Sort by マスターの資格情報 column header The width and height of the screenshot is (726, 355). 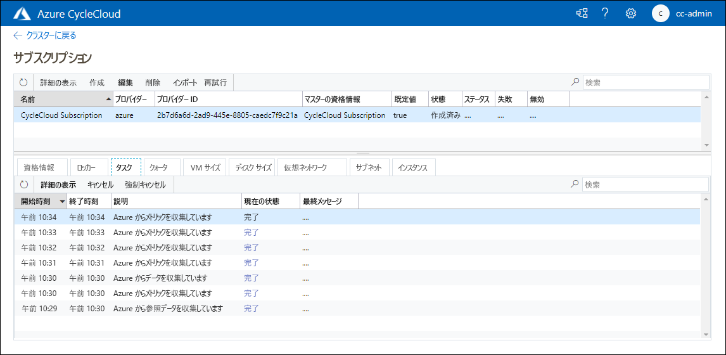346,100
